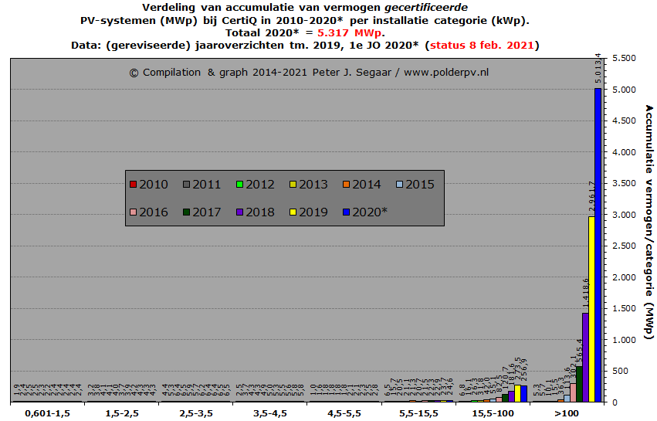
Task: Click the y-axis value 1.500
Action: click(x=624, y=308)
